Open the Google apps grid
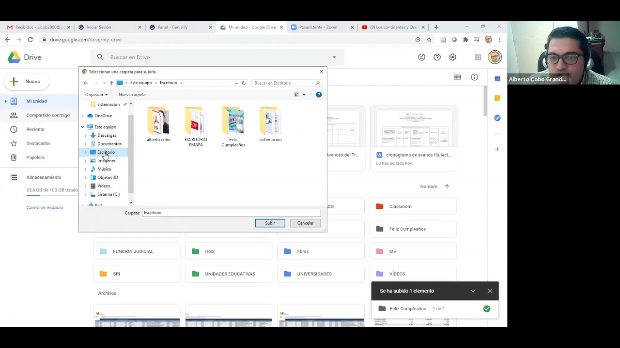Screen dimensions: 620x348 pyautogui.click(x=478, y=57)
